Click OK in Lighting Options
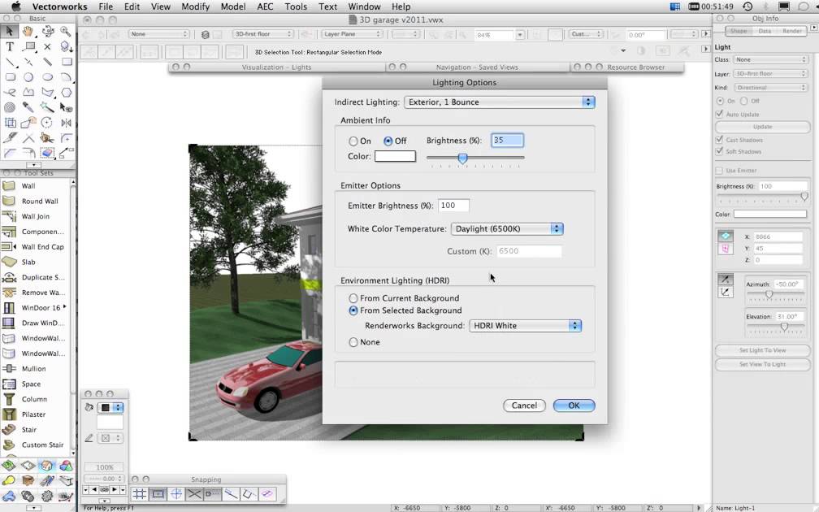Viewport: 819px width, 512px height. tap(574, 406)
